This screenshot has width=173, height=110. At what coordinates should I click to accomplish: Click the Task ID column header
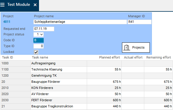tap(8, 57)
